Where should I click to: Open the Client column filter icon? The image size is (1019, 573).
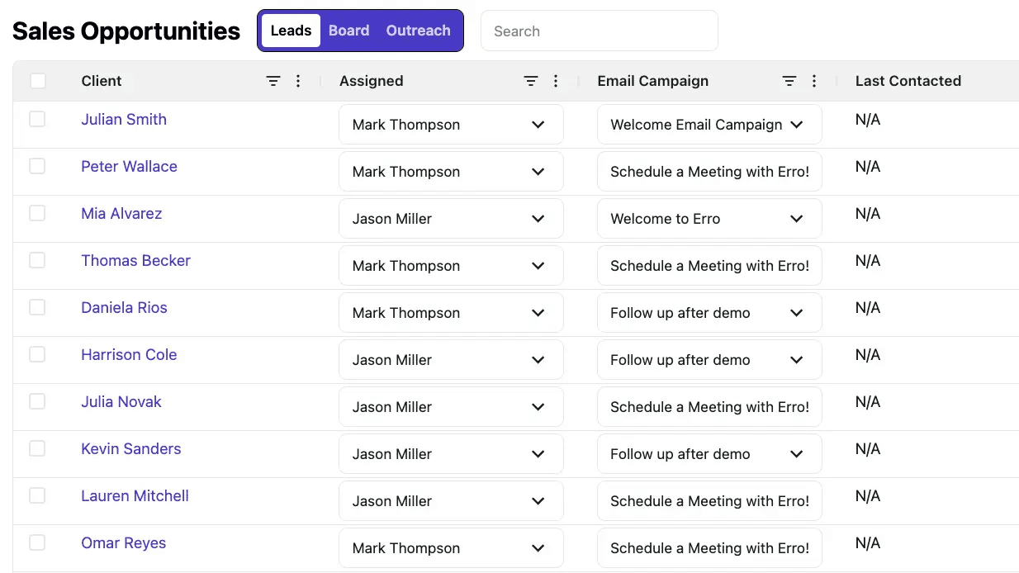(x=273, y=81)
